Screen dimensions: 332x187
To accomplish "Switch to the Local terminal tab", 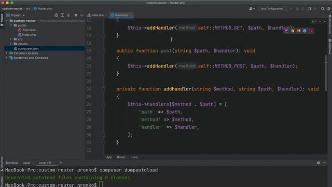I will coord(26,163).
